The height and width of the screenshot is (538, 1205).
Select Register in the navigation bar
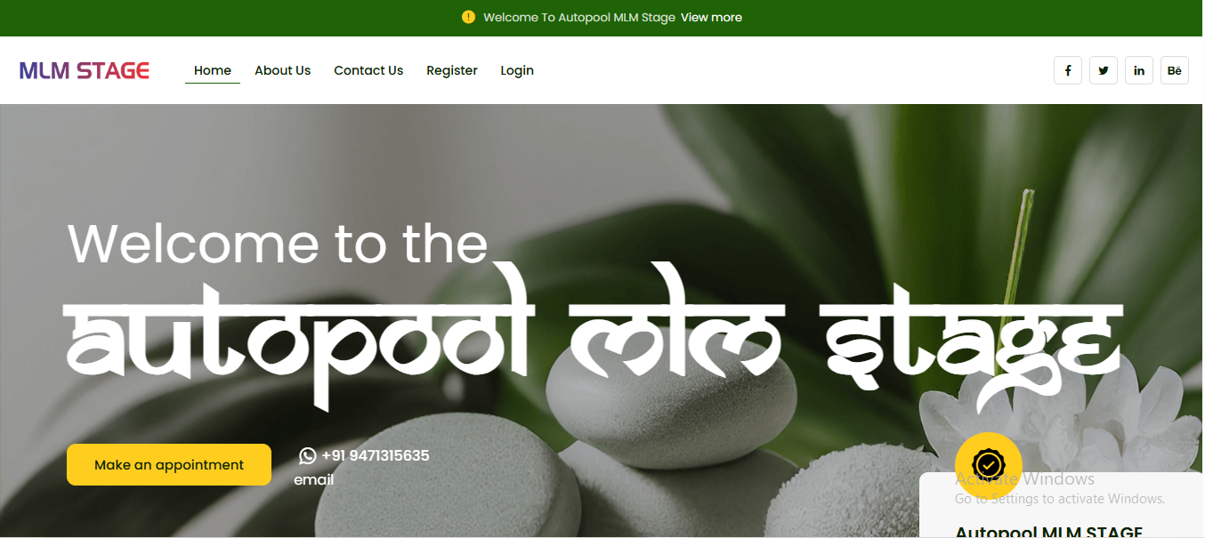pos(452,70)
